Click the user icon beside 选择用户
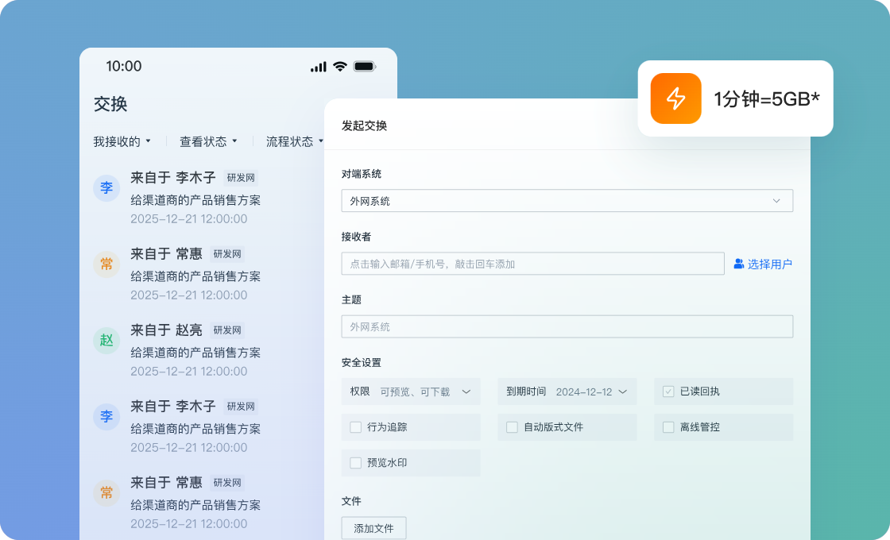 738,264
